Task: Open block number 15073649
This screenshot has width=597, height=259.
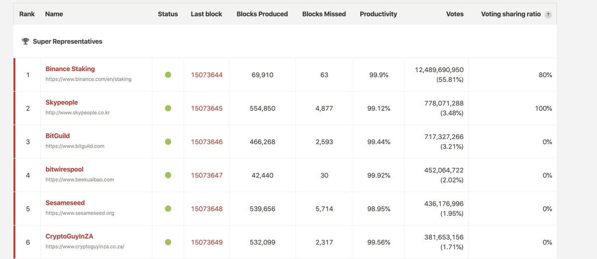Action: pos(207,243)
